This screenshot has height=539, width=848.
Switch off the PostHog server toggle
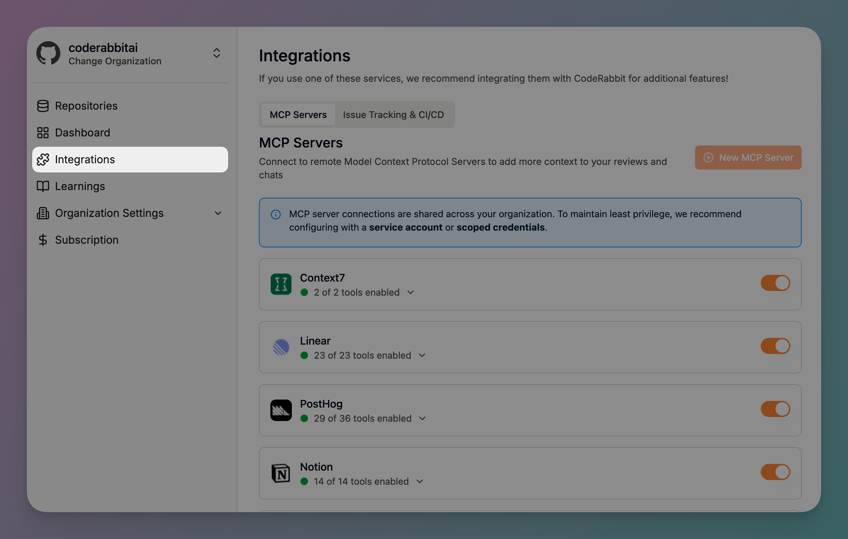tap(775, 409)
